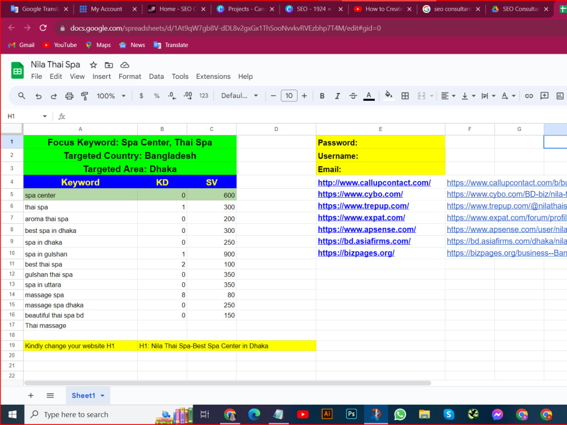Open the zoom 100% dropdown
Screen dimensions: 567x425
pos(111,96)
